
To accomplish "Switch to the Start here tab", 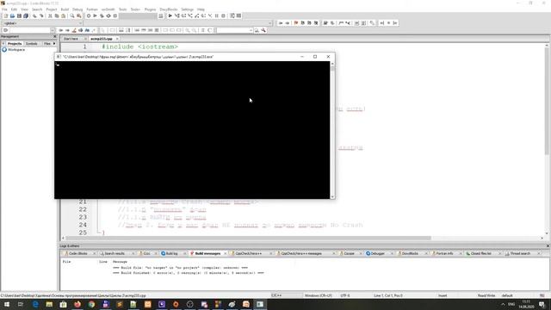I will click(x=71, y=39).
